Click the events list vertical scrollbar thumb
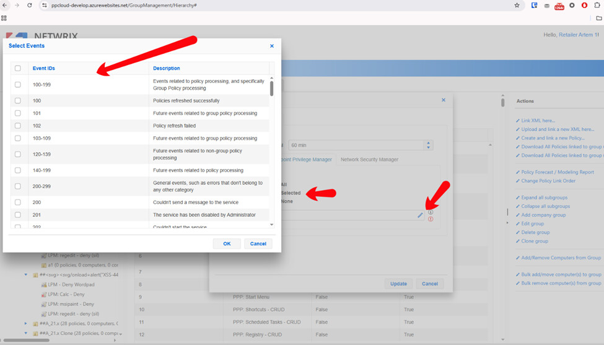The width and height of the screenshot is (604, 345). click(x=271, y=88)
